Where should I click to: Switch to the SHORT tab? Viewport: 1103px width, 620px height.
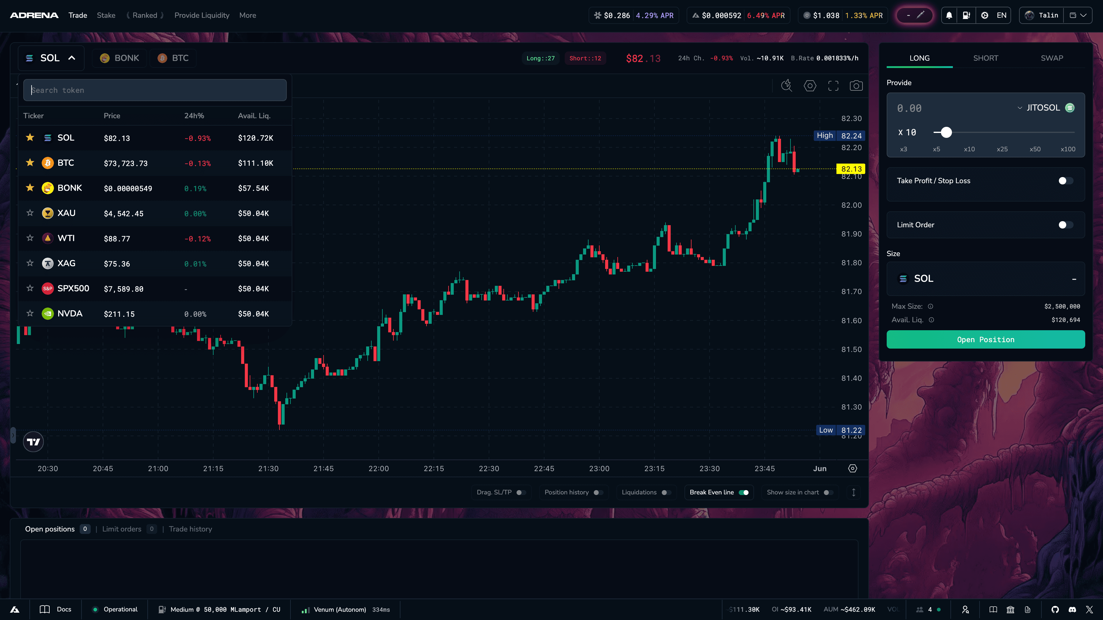985,58
